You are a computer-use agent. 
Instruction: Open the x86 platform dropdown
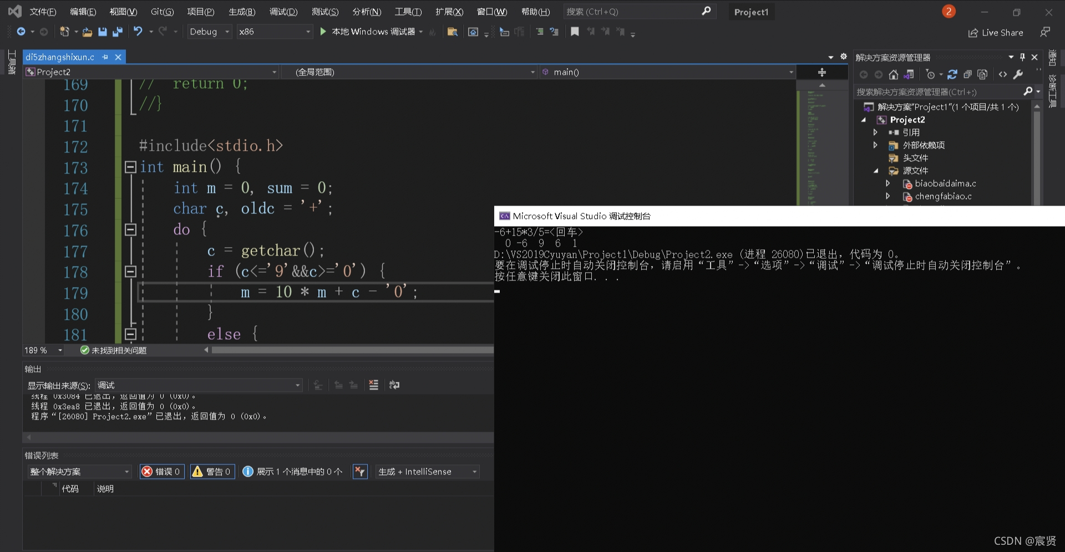point(275,32)
